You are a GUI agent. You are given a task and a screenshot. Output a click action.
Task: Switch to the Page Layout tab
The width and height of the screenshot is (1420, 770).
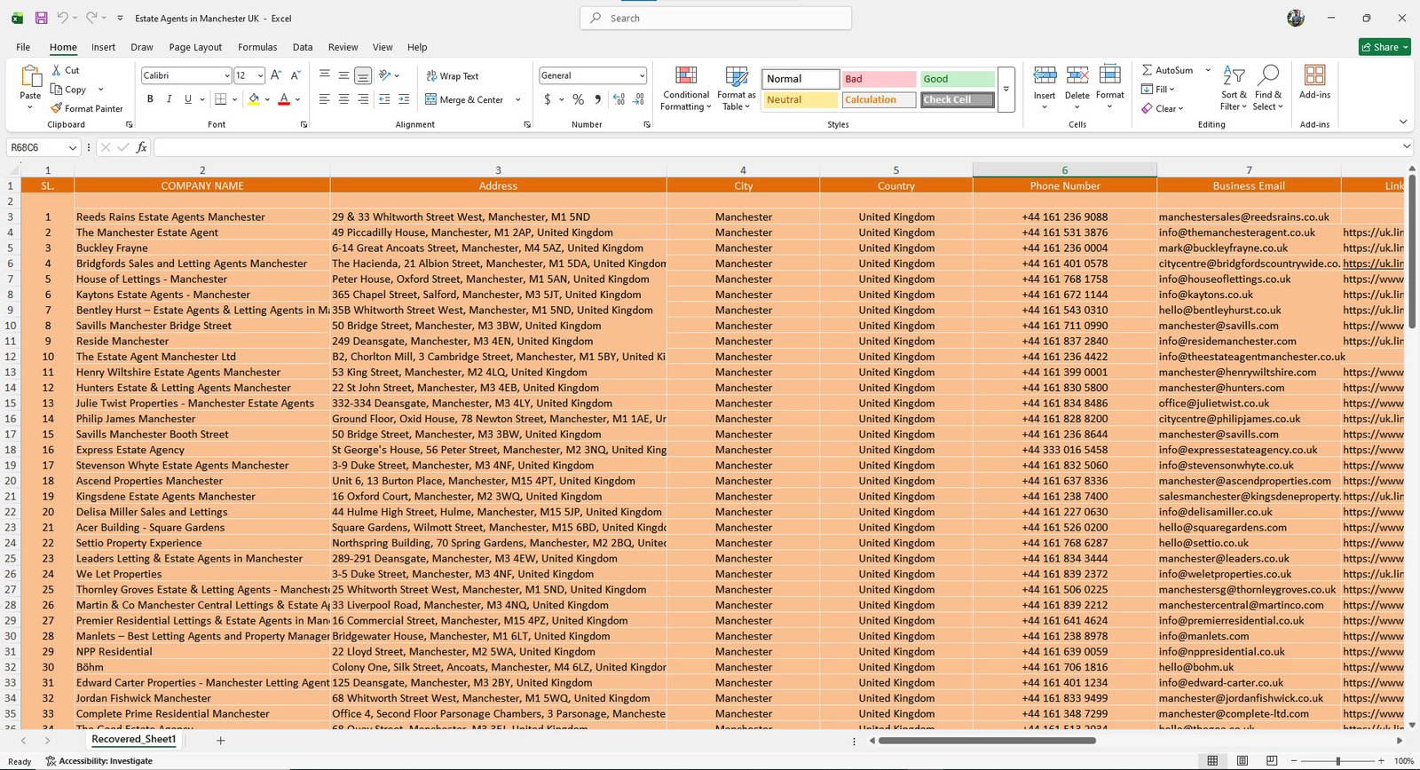[195, 47]
